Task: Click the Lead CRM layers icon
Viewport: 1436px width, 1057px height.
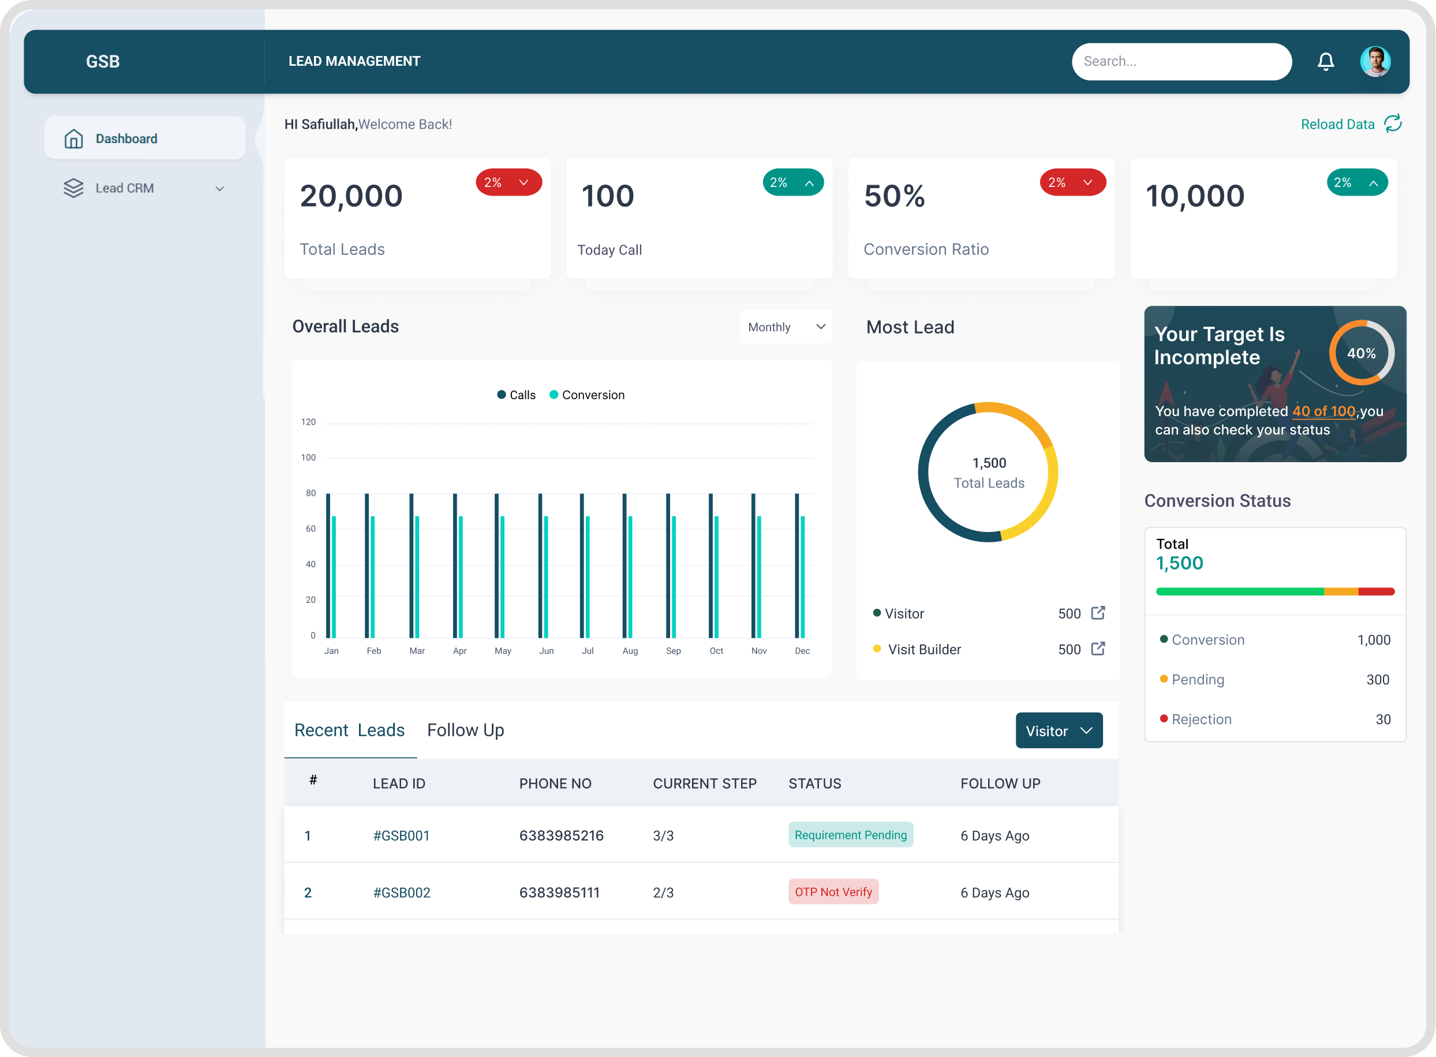Action: (x=74, y=188)
